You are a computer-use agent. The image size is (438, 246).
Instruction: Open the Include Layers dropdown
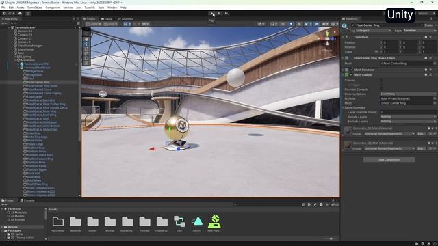click(408, 117)
